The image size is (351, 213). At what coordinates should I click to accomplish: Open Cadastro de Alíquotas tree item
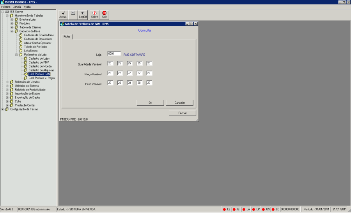[x=41, y=70]
